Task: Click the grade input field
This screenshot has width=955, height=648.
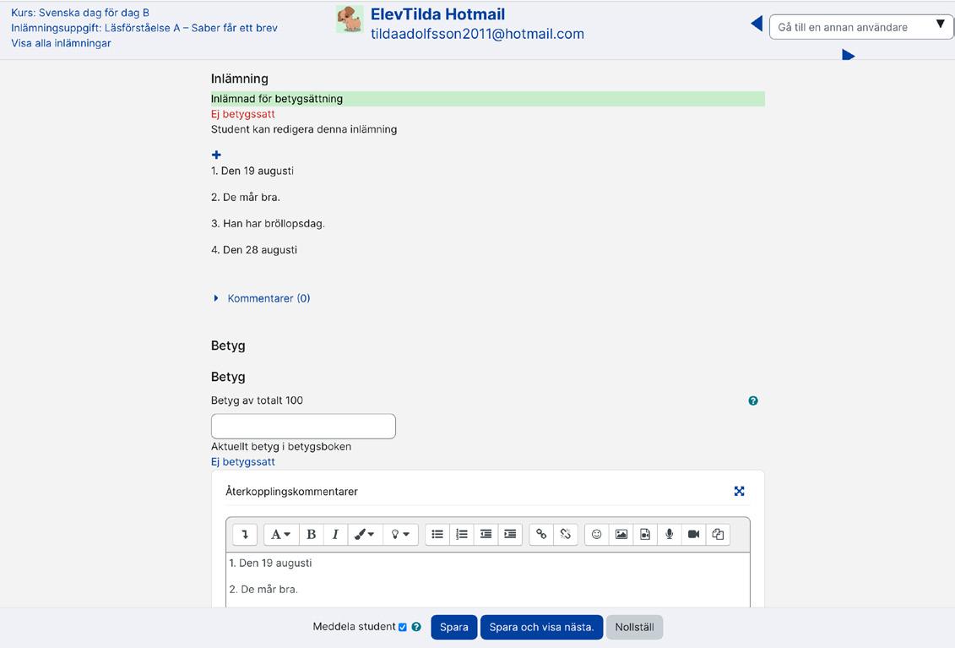Action: (303, 426)
